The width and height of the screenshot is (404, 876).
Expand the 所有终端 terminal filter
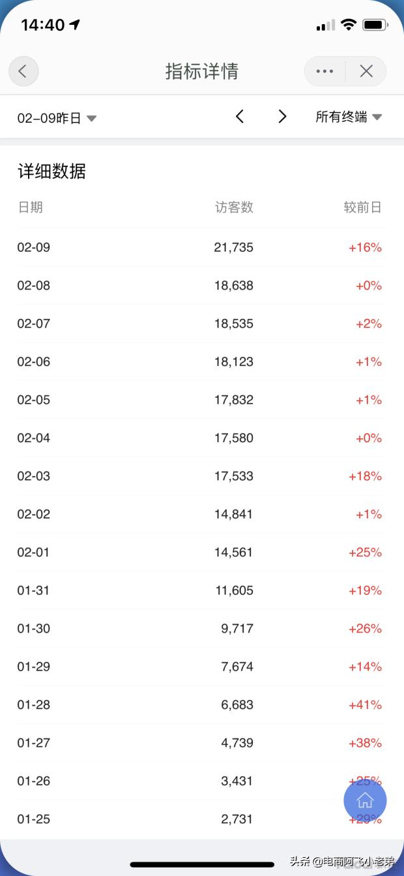click(x=349, y=117)
